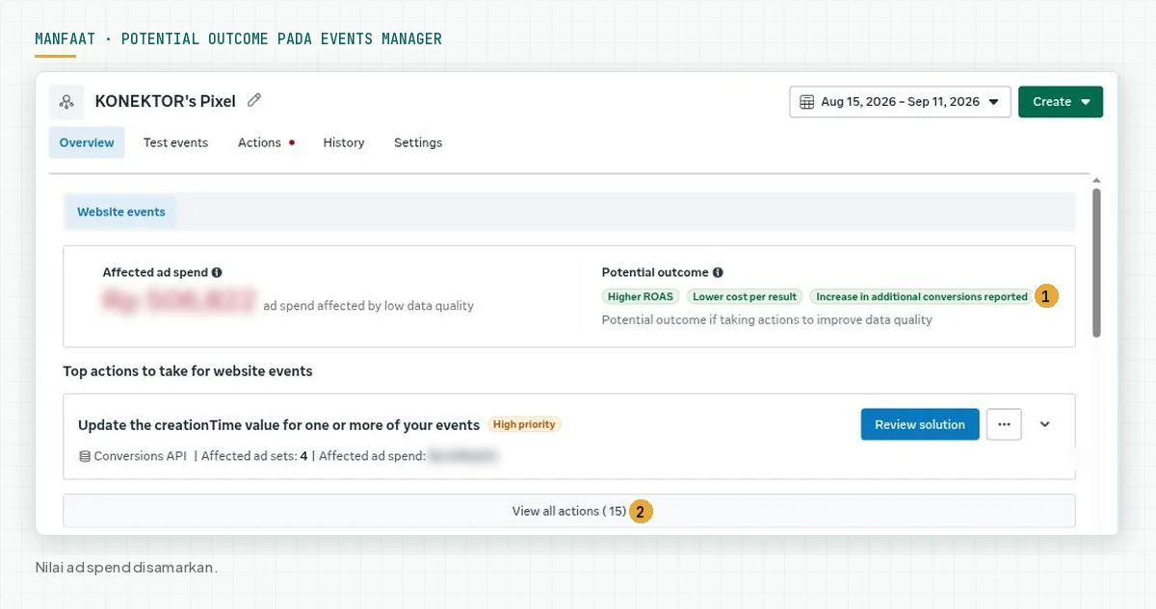This screenshot has height=609, width=1156.
Task: Switch to the Test events tab
Action: click(x=175, y=142)
